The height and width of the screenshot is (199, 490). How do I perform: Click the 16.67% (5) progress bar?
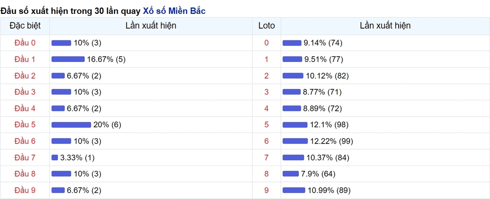pyautogui.click(x=68, y=60)
